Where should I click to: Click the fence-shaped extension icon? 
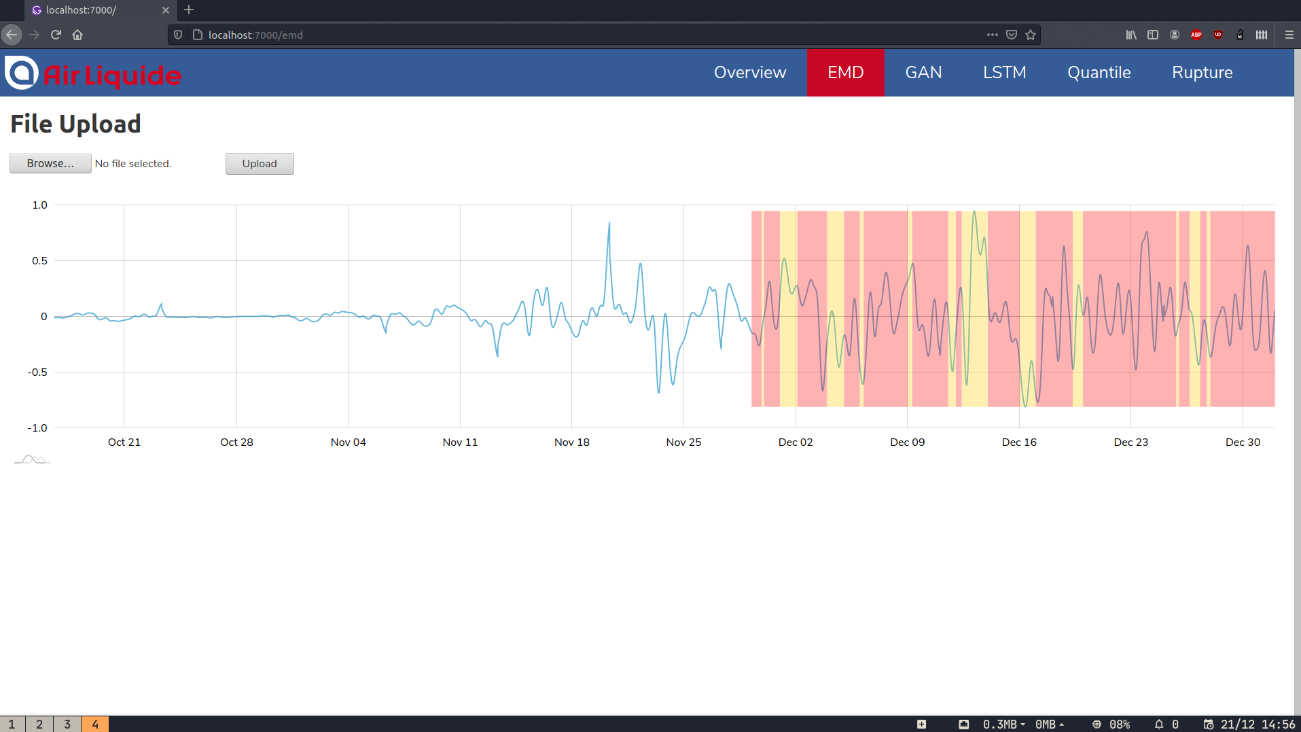[x=1262, y=35]
